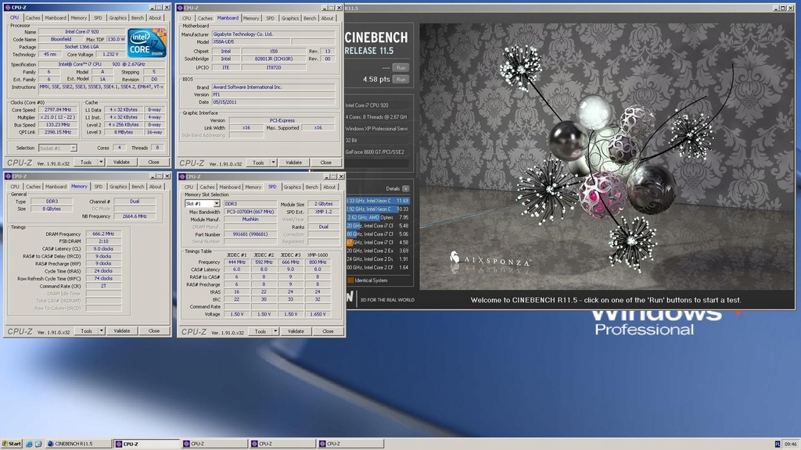
Task: Select Graphics tab in the Mainboard window
Action: 290,19
